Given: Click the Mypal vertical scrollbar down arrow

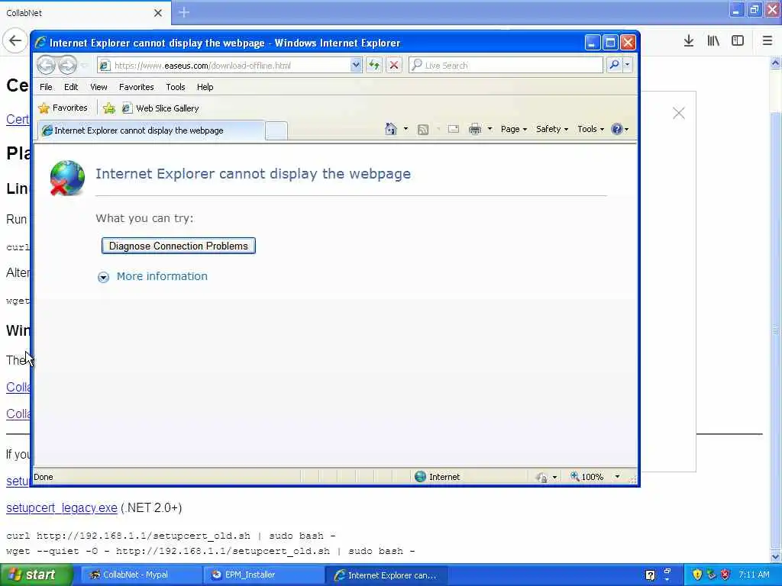Looking at the screenshot, I should click(776, 555).
